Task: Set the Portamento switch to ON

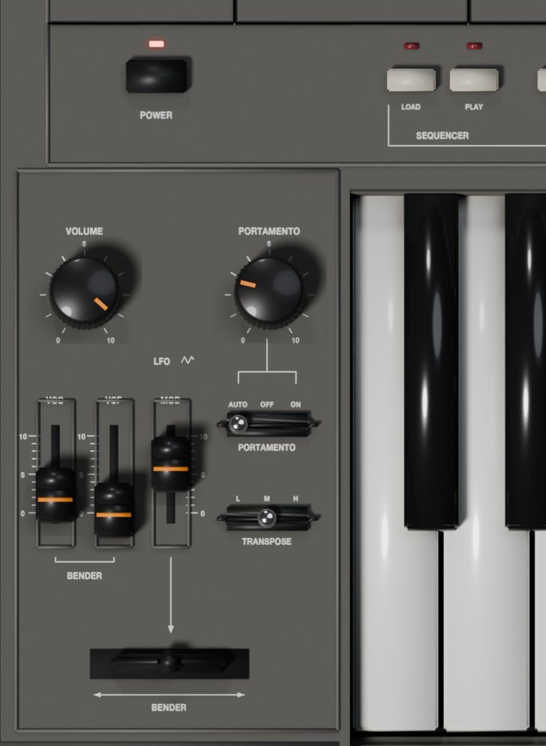Action: (x=295, y=423)
